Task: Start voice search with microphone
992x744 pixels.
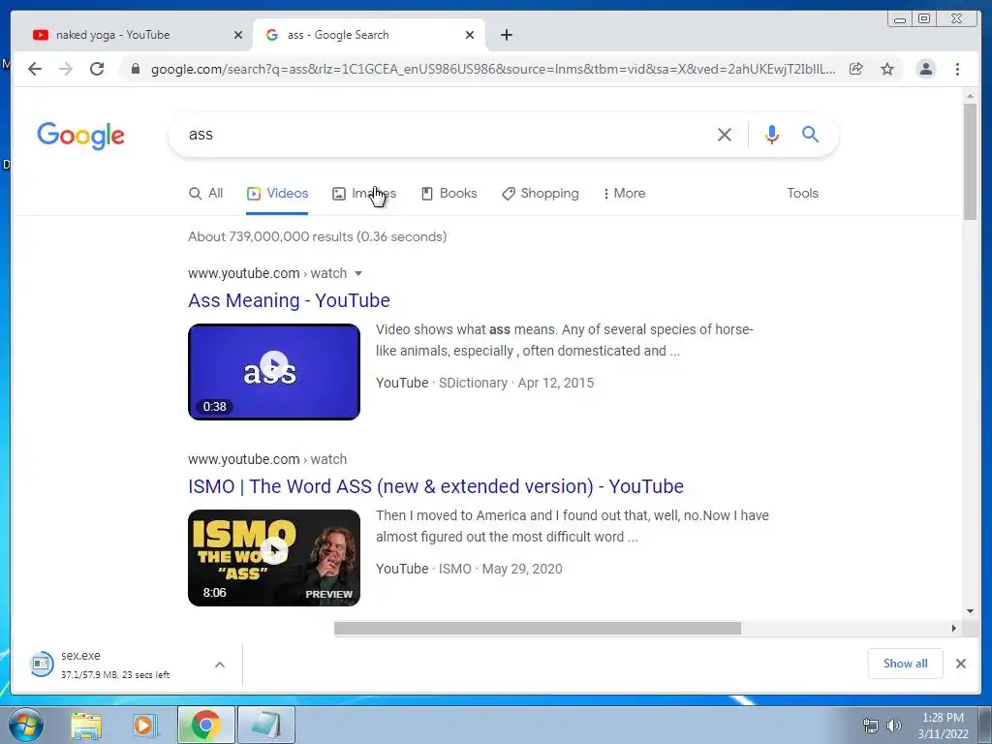Action: (x=772, y=134)
